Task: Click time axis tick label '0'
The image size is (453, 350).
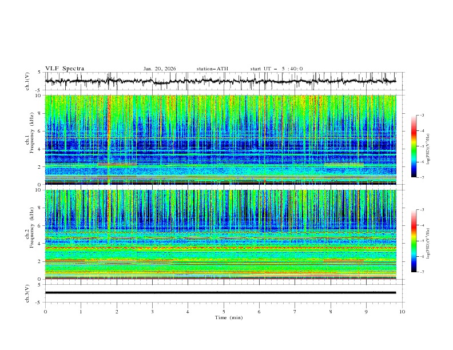Action: coord(45,312)
